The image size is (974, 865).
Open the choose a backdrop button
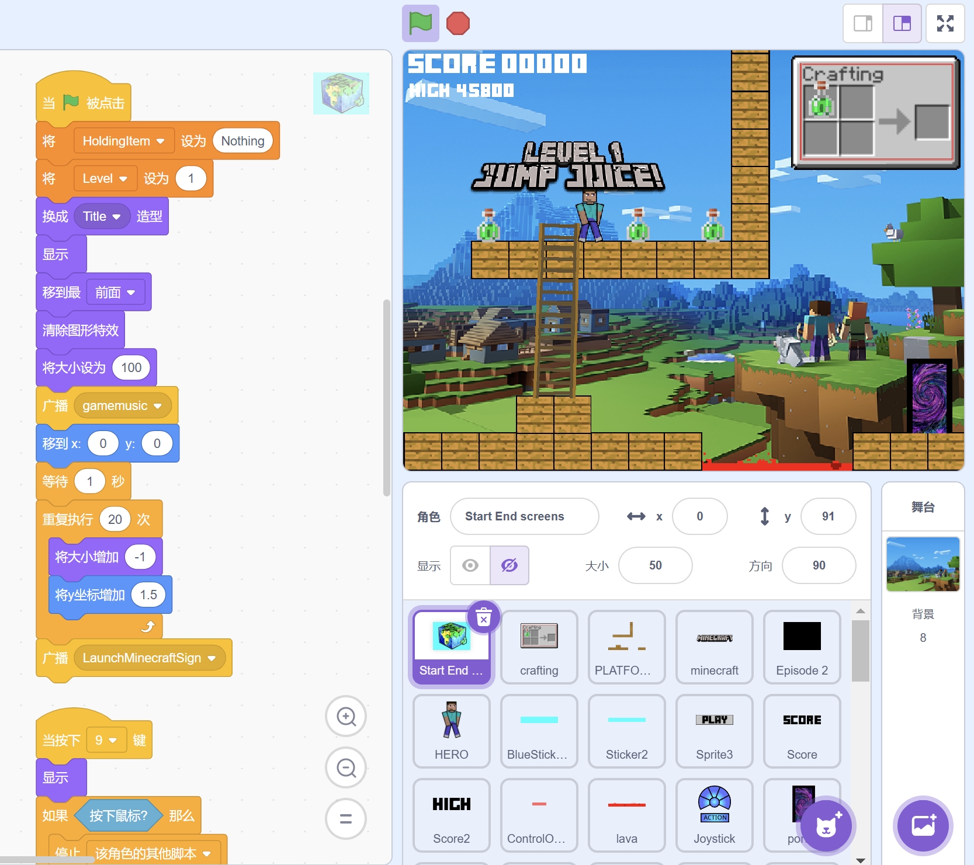pos(923,825)
